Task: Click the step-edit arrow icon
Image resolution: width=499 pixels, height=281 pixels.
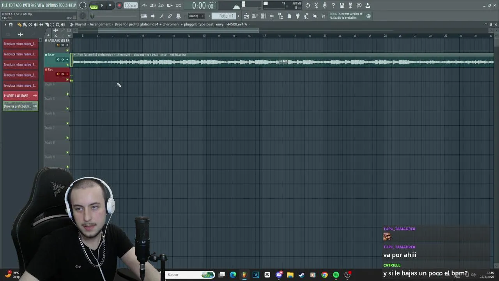Action: (153, 16)
